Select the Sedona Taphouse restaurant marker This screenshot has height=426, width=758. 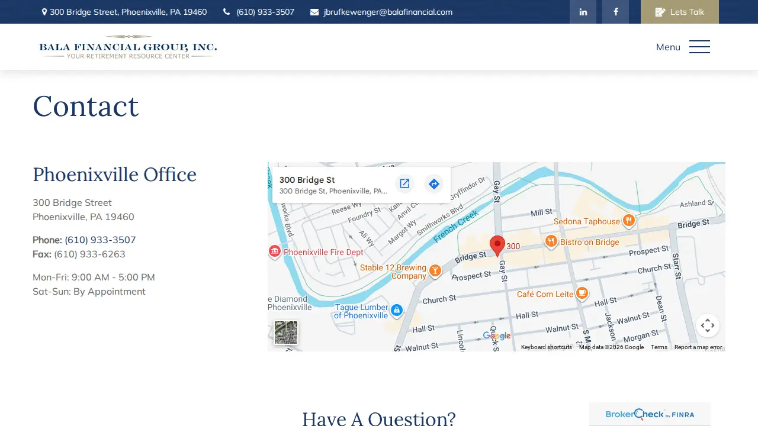coord(629,221)
